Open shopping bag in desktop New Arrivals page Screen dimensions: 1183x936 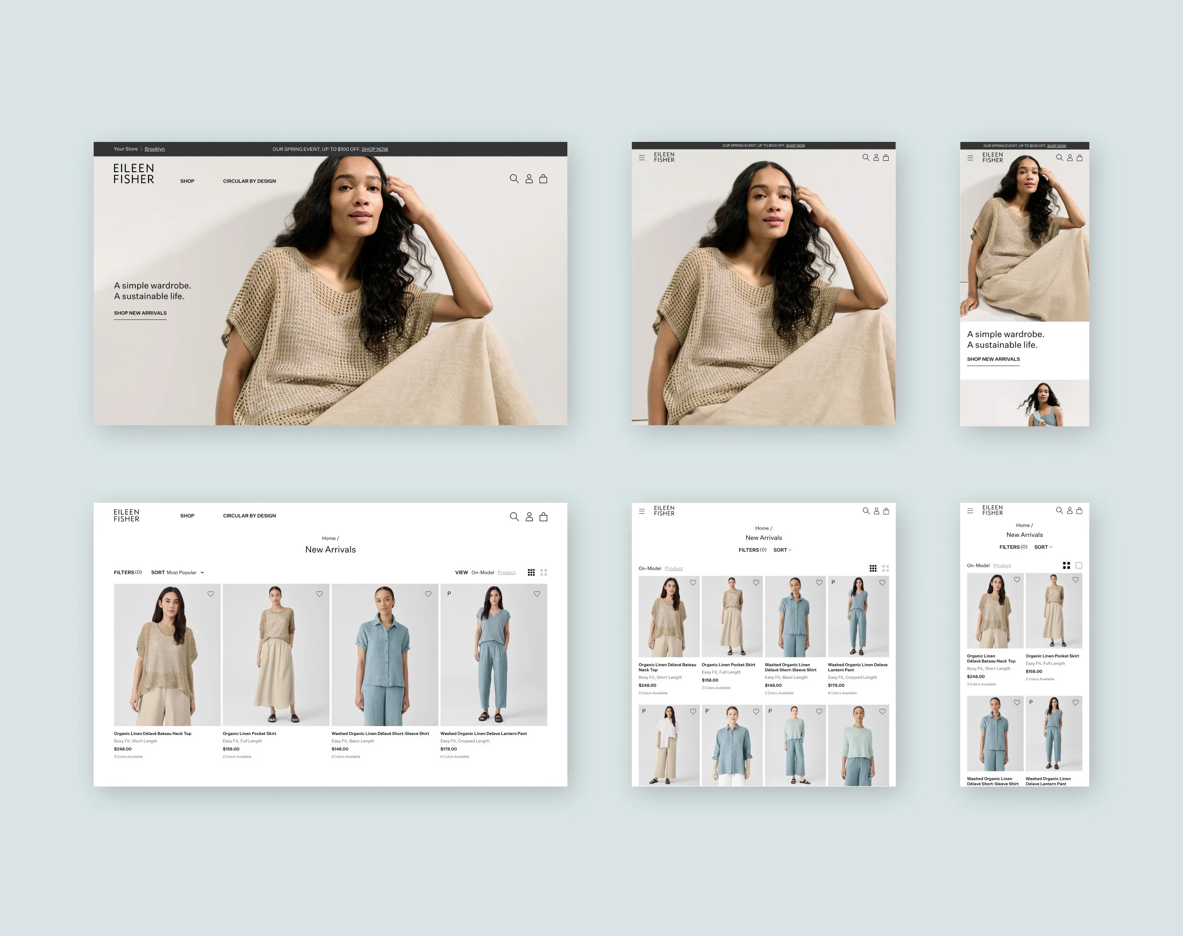[543, 516]
